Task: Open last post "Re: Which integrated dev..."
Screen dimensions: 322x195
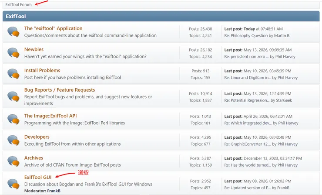Action: click(248, 123)
